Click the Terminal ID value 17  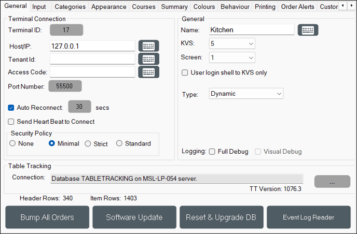click(66, 30)
